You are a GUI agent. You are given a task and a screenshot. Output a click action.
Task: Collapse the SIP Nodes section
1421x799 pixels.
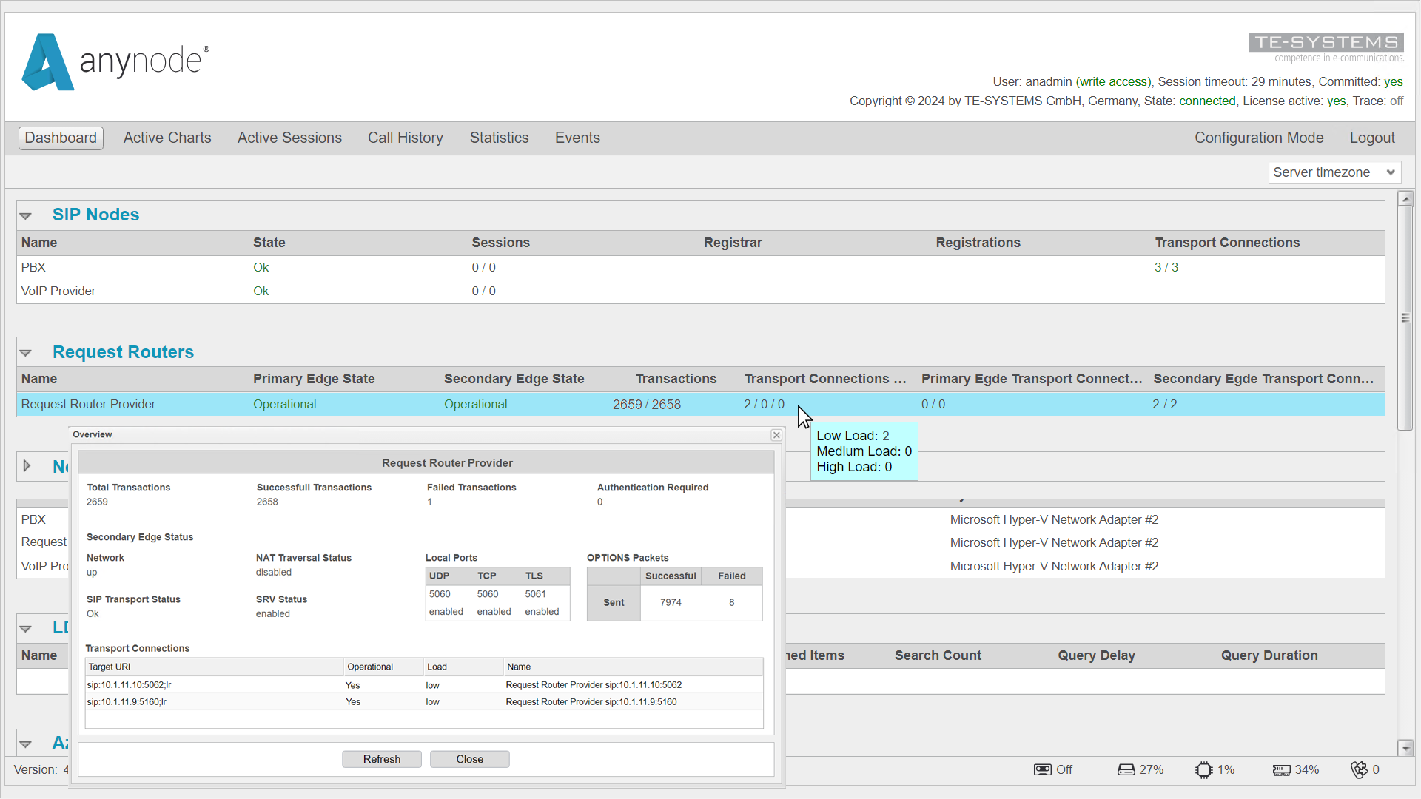click(x=26, y=216)
